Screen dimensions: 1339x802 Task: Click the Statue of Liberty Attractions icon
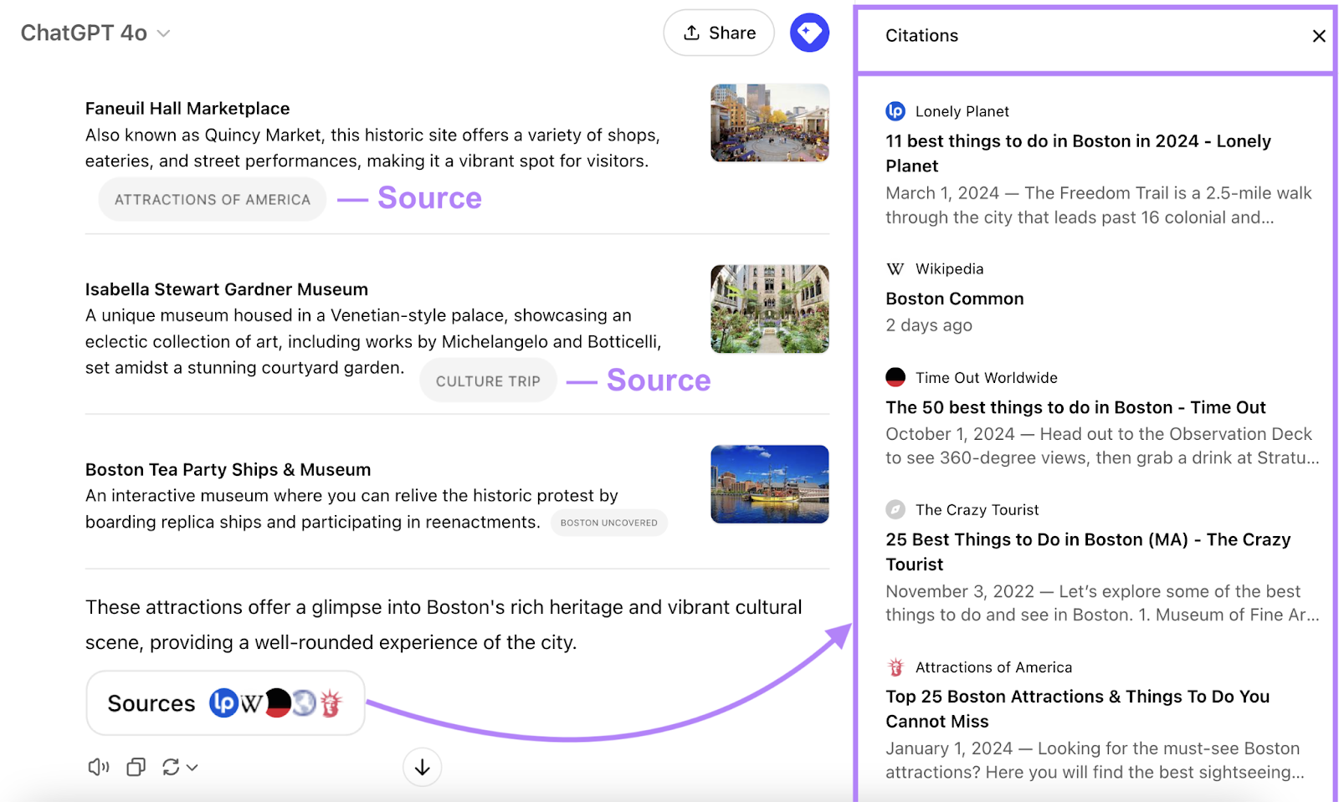[x=331, y=705]
